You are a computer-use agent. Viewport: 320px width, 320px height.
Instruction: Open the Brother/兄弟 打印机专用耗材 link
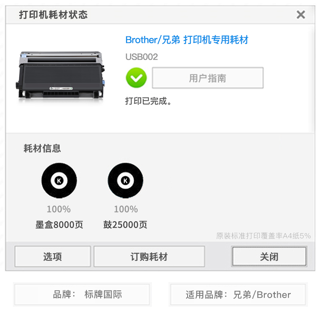point(187,40)
